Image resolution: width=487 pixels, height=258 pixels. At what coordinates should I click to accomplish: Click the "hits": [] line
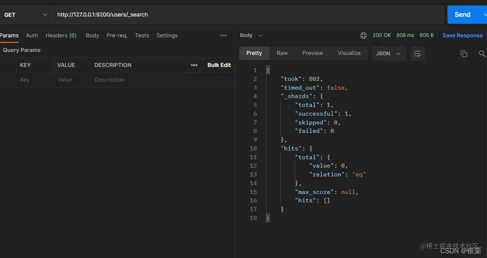click(x=313, y=201)
